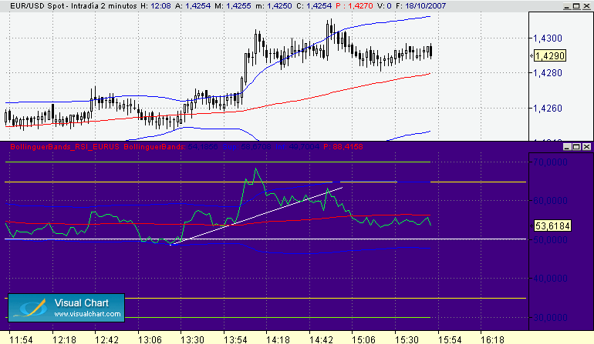Image resolution: width=594 pixels, height=344 pixels.
Task: Click the 'P: 88,4158' indicator value
Action: [x=343, y=147]
